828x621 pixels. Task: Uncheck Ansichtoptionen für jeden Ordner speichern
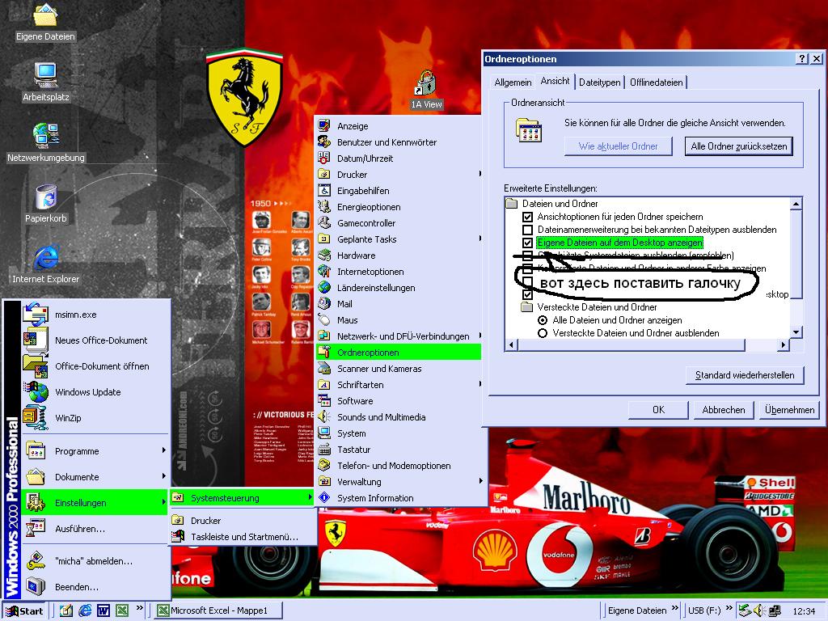(x=527, y=217)
